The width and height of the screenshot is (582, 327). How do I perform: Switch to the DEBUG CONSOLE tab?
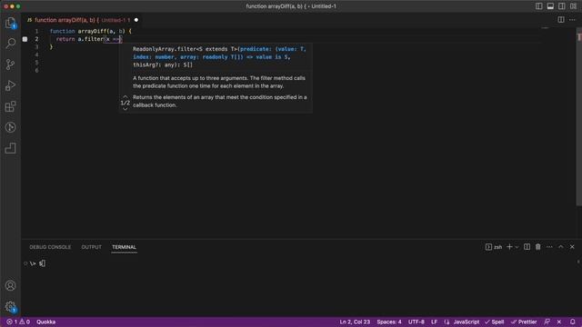[50, 247]
